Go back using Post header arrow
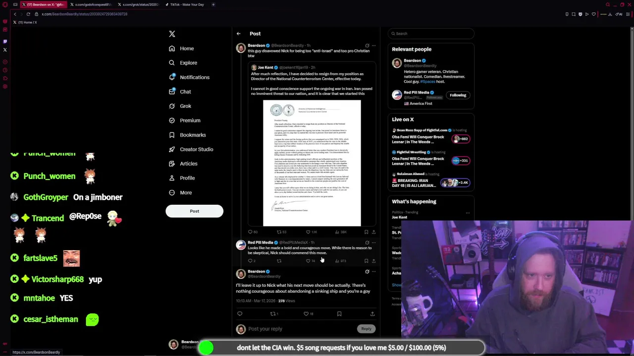The image size is (634, 356). coord(238,34)
